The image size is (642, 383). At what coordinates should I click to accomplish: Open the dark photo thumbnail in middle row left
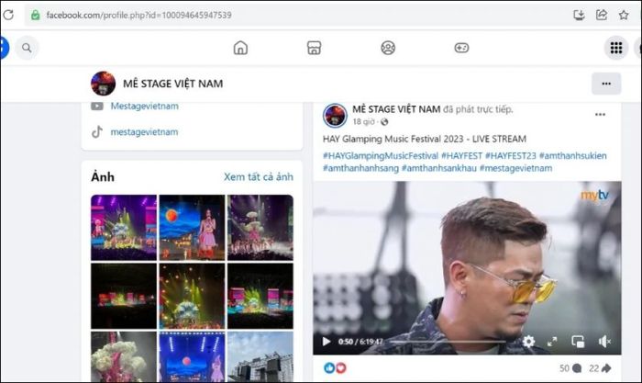coord(124,296)
